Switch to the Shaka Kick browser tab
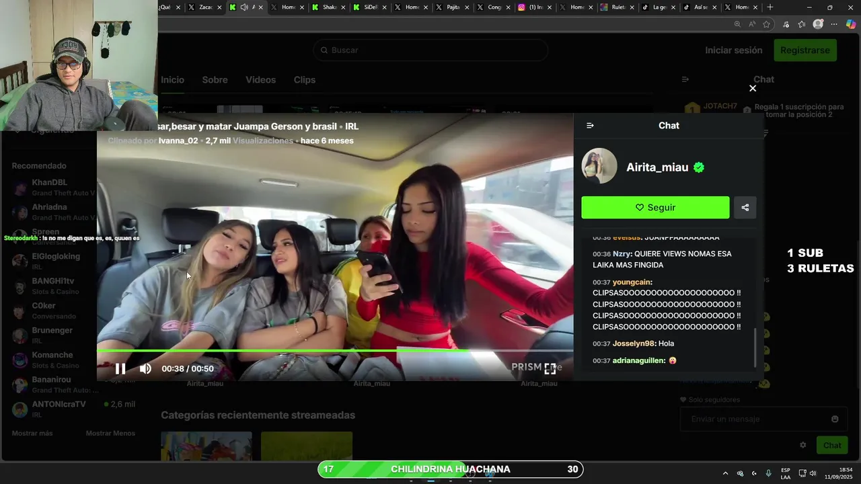This screenshot has height=484, width=861. (328, 7)
